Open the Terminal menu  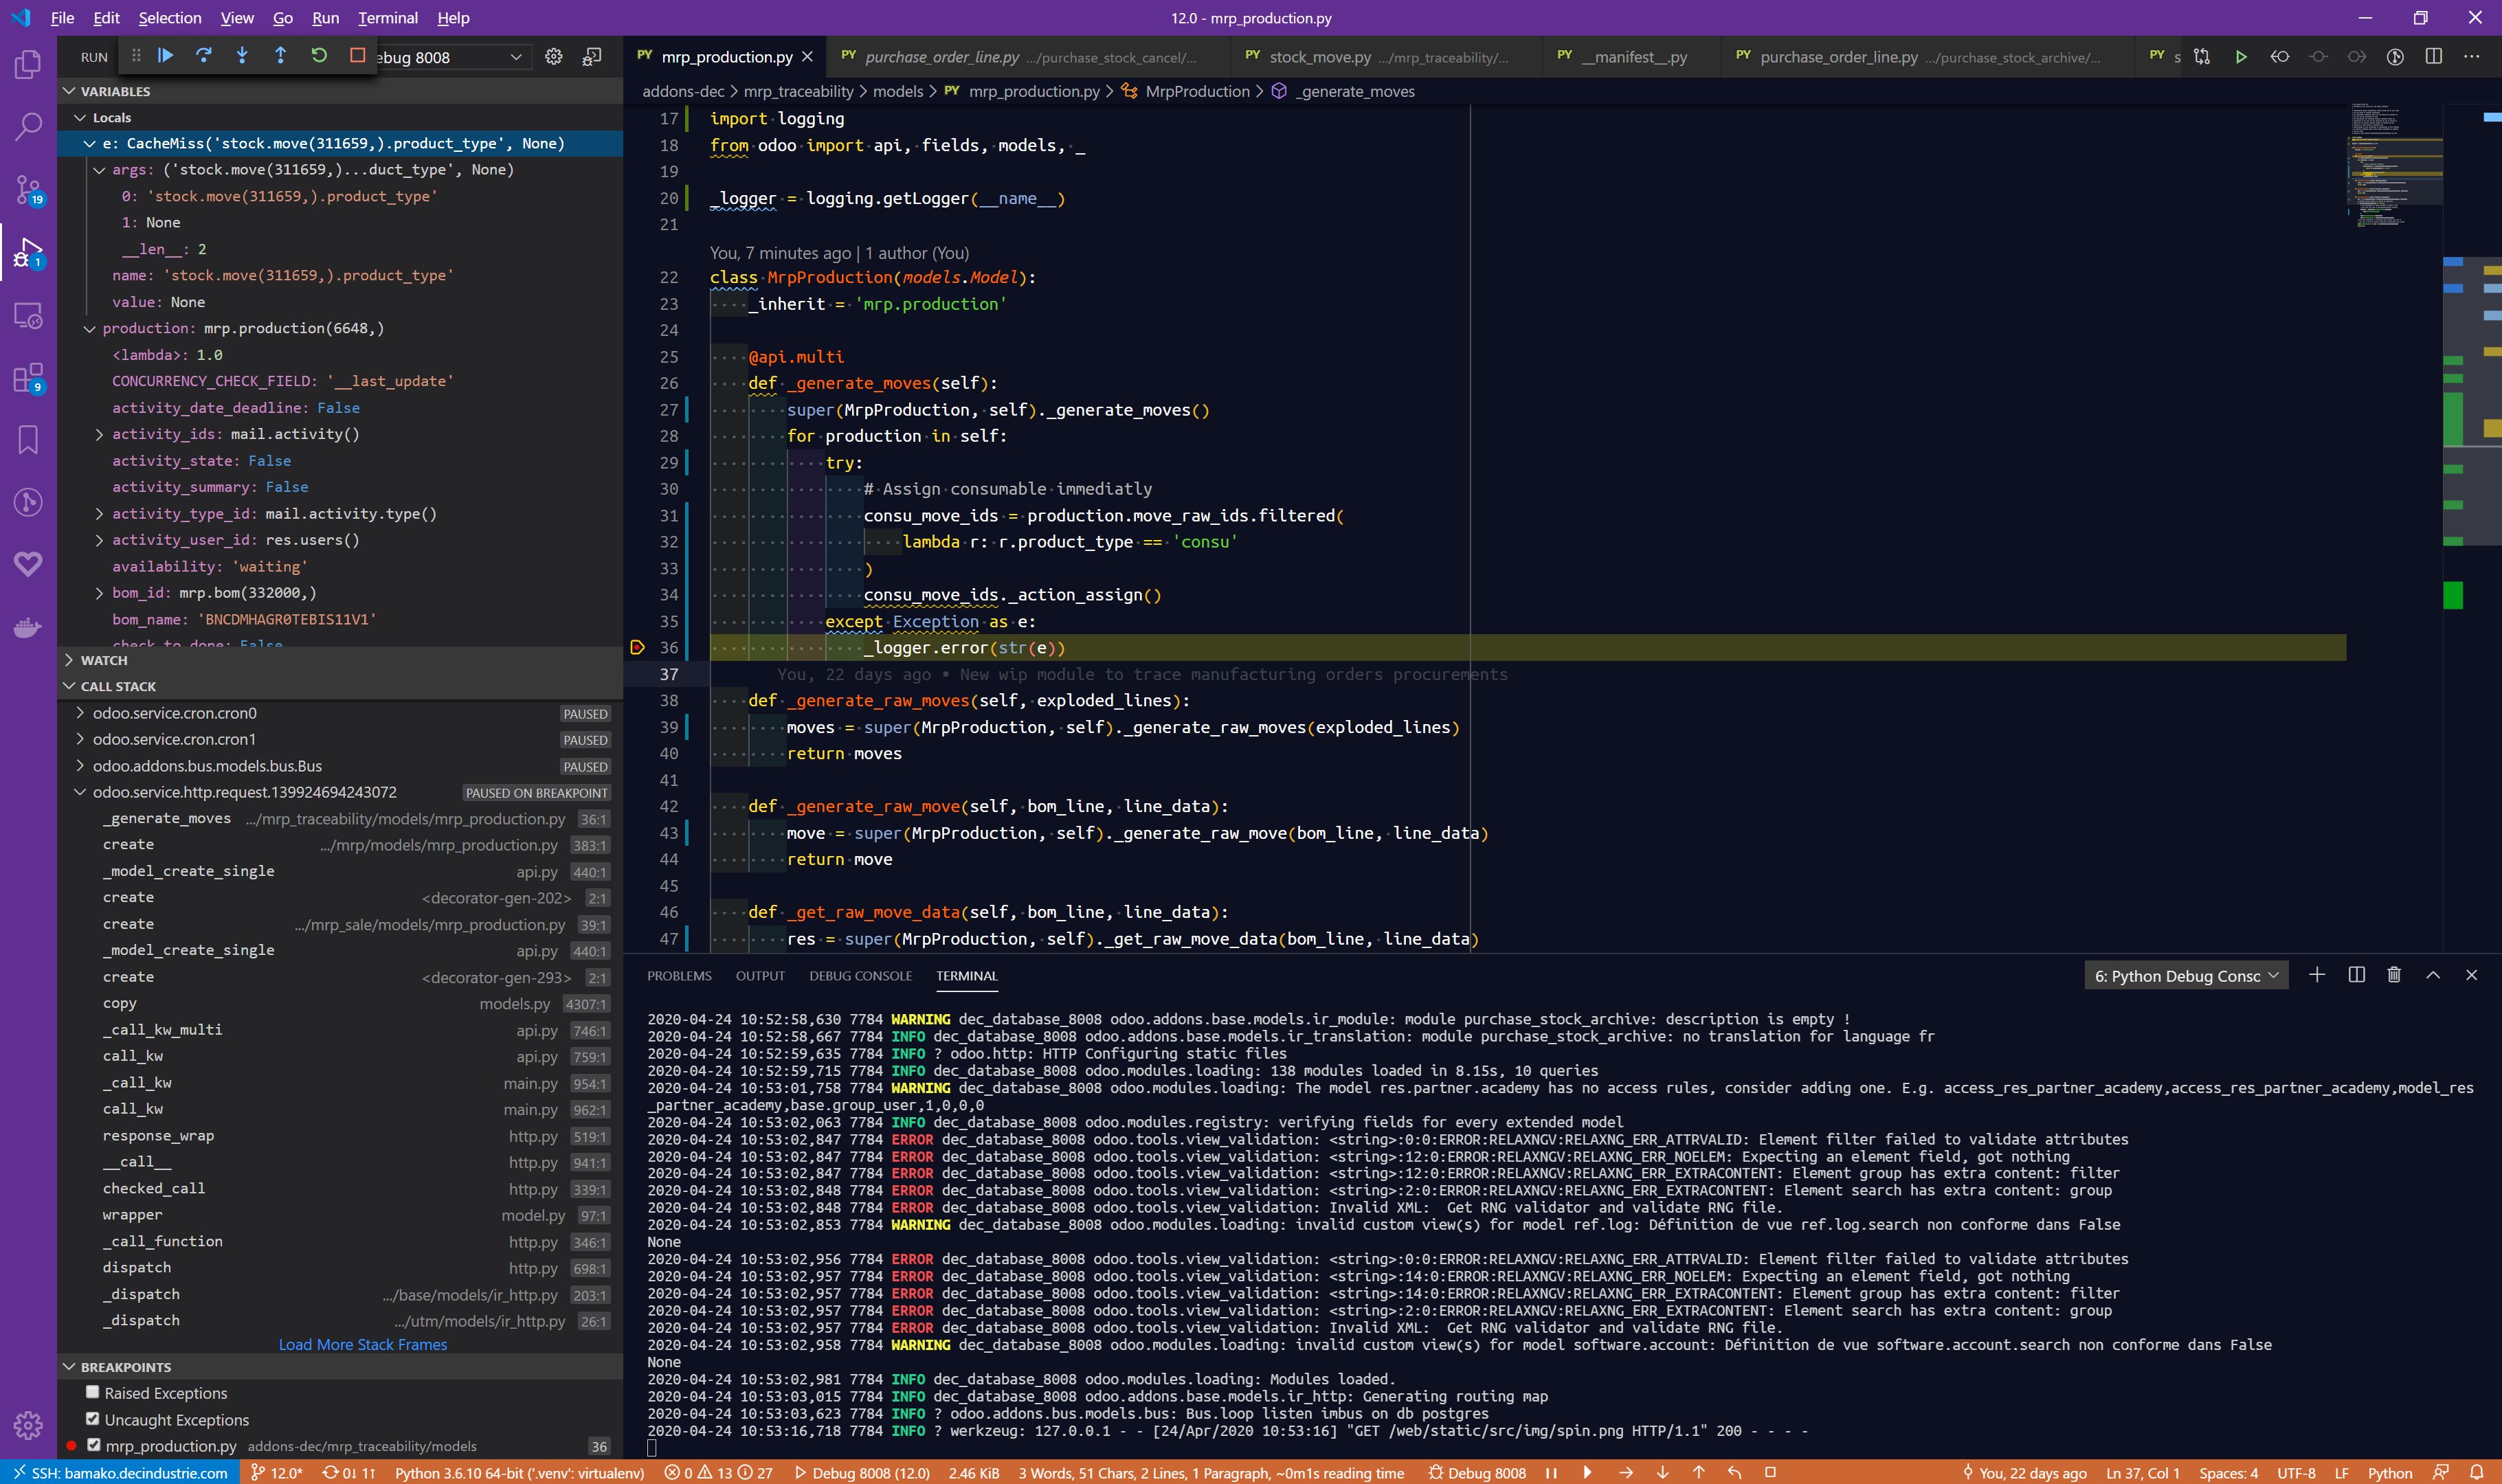[x=387, y=18]
